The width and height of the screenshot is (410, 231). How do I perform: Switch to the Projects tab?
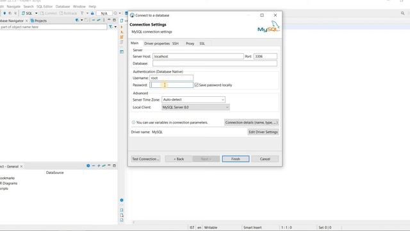38,21
